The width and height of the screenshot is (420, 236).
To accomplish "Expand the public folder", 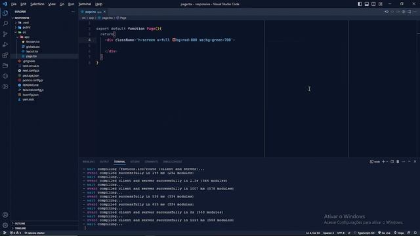I will [x=16, y=28].
